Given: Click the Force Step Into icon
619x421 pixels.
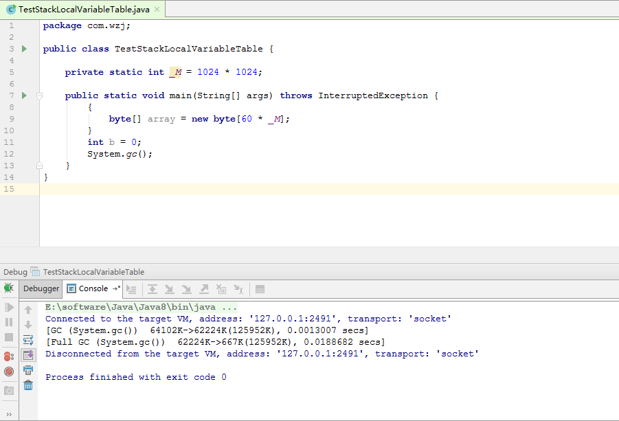Looking at the screenshot, I should tap(186, 290).
